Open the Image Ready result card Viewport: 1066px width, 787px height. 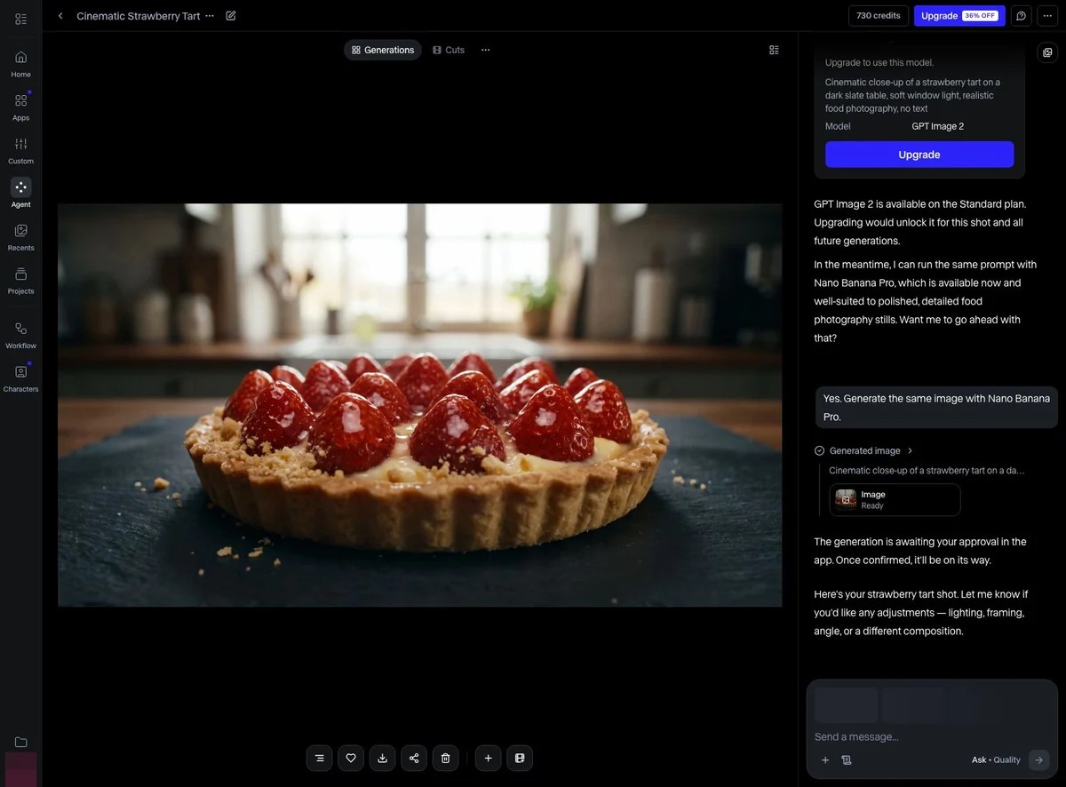pyautogui.click(x=895, y=499)
